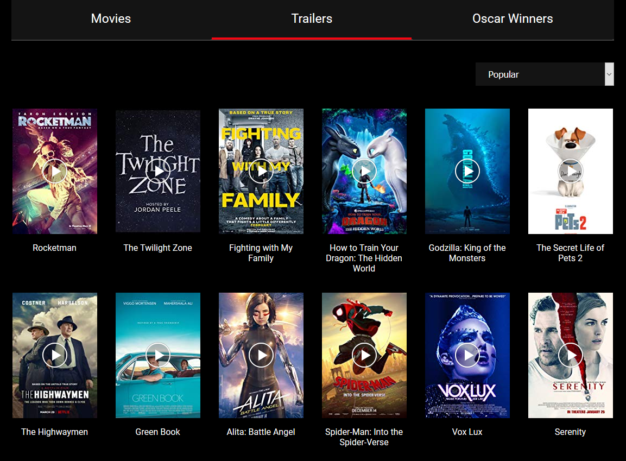Play Godzilla: King of the Monsters trailer
Image resolution: width=626 pixels, height=461 pixels.
(467, 171)
